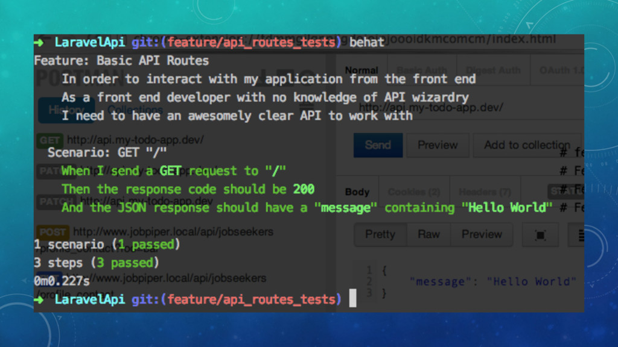
Task: Switch to the Headers (7) tab
Action: point(485,192)
